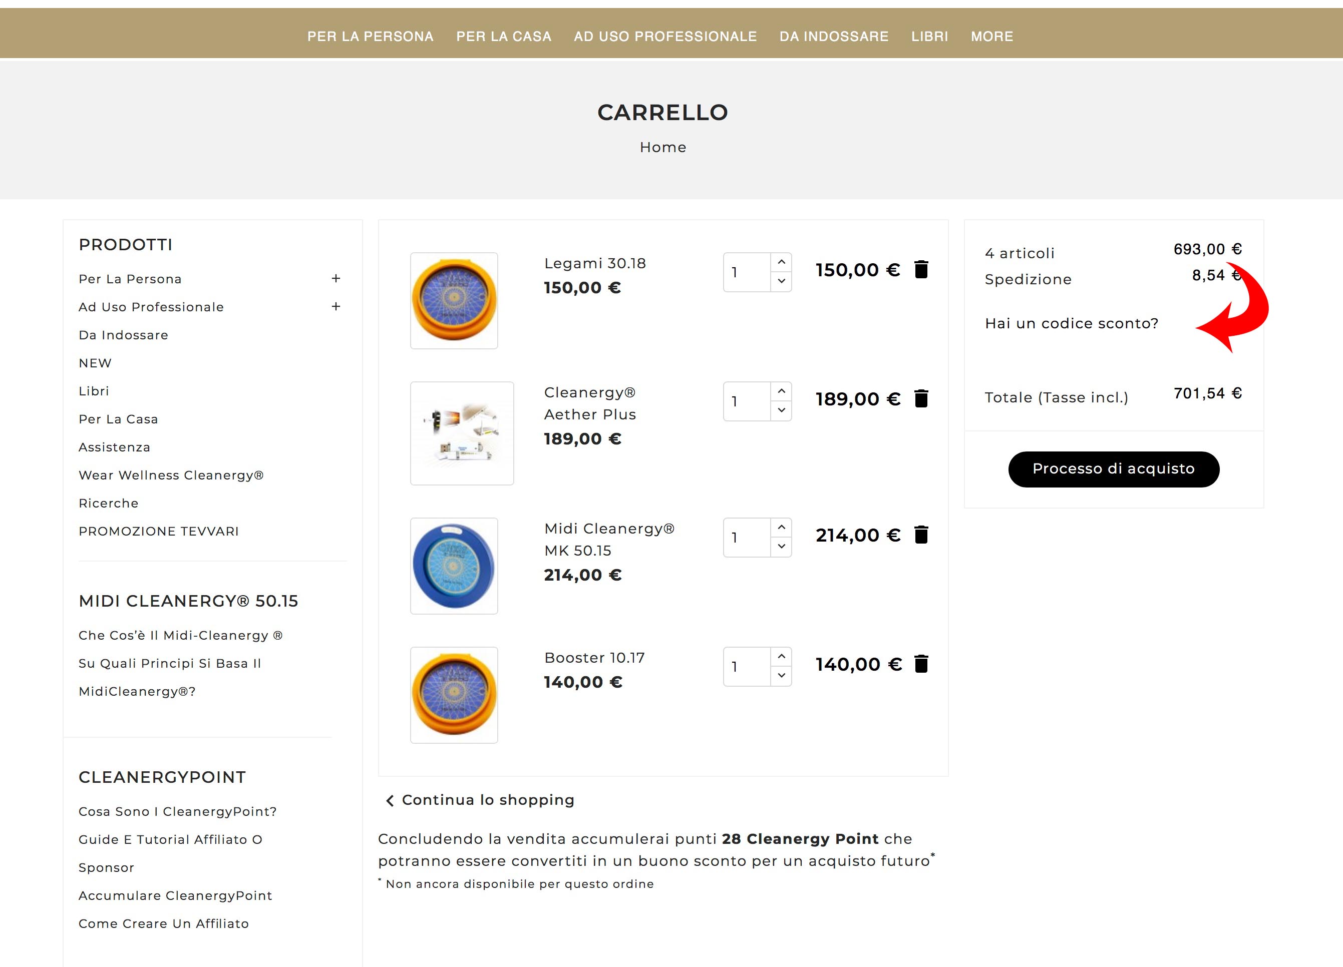Image resolution: width=1343 pixels, height=967 pixels.
Task: Click the total 701,54 € value
Action: pos(1207,393)
